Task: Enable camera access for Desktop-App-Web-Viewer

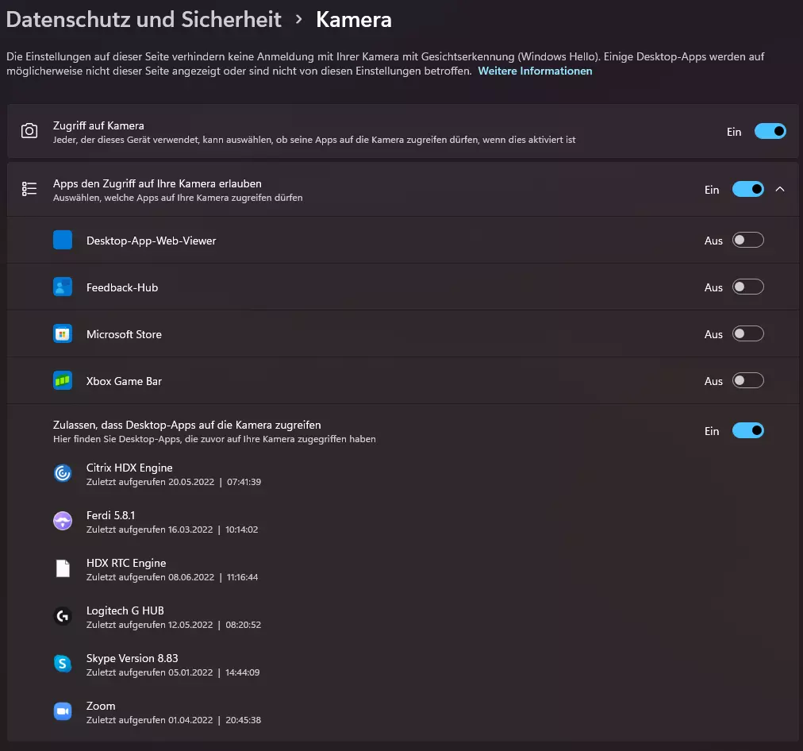Action: [747, 240]
